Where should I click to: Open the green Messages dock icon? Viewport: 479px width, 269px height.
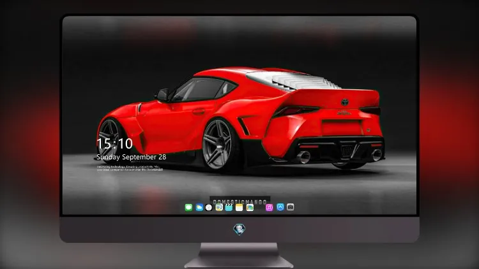188,208
